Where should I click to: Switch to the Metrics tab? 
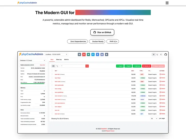(x=67, y=59)
